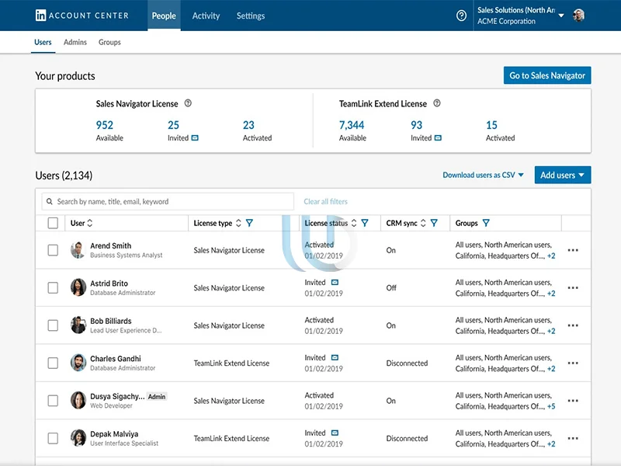Sort by User column arrows

[x=90, y=223]
